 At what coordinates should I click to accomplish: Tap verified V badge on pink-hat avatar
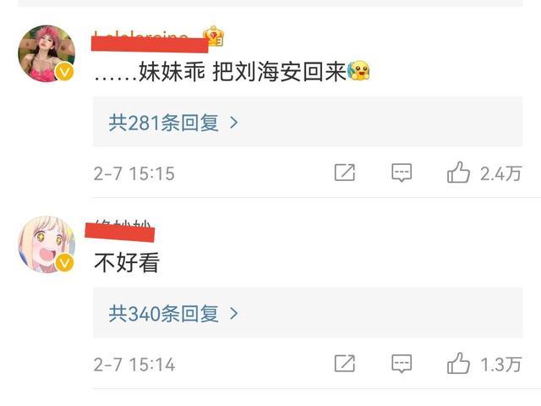point(64,72)
